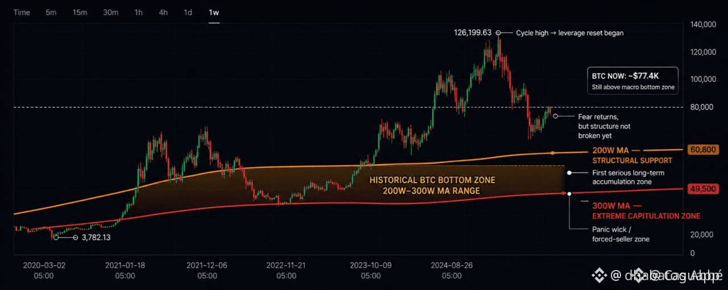Image resolution: width=728 pixels, height=290 pixels.
Task: Select the 15m timeframe tab
Action: coord(79,12)
